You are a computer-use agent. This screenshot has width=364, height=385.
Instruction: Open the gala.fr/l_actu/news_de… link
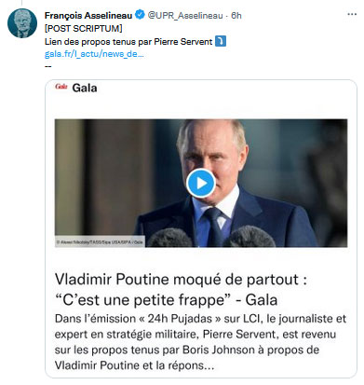94,54
